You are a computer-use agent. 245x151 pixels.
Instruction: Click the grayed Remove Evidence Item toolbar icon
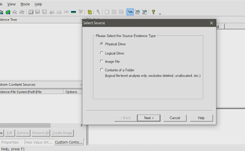[x=15, y=12]
